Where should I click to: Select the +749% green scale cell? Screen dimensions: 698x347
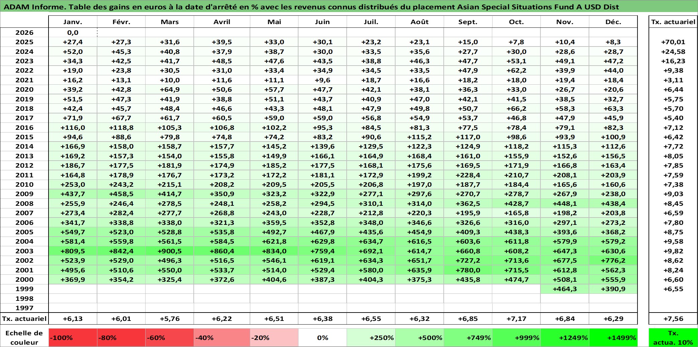click(468, 338)
